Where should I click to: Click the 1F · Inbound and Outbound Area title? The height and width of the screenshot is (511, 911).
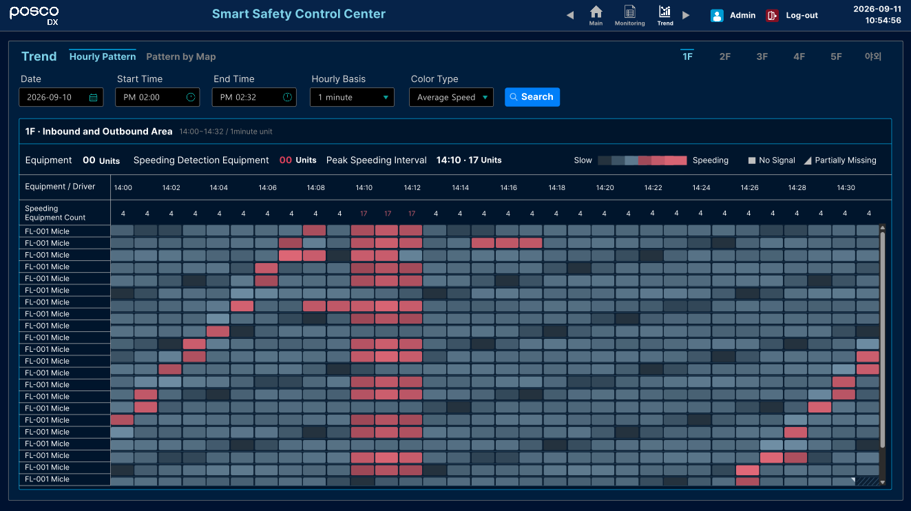click(98, 131)
